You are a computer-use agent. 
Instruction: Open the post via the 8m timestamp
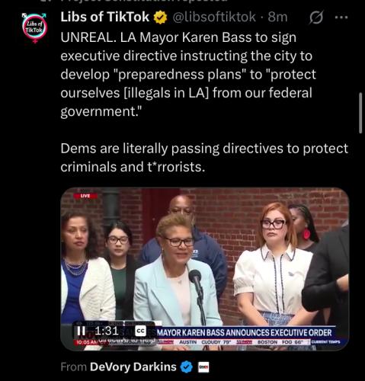(x=277, y=18)
